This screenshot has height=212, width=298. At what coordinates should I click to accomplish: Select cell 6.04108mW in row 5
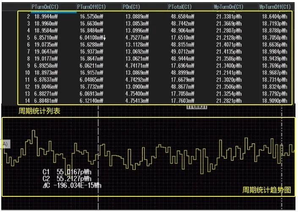point(91,38)
